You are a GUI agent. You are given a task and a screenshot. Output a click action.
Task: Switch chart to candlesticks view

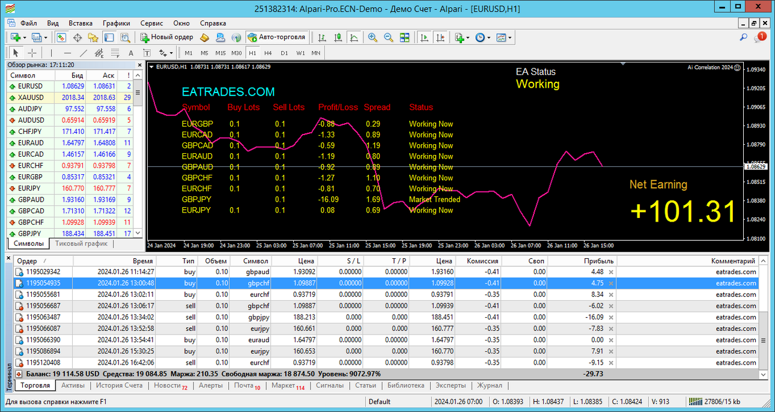click(338, 37)
